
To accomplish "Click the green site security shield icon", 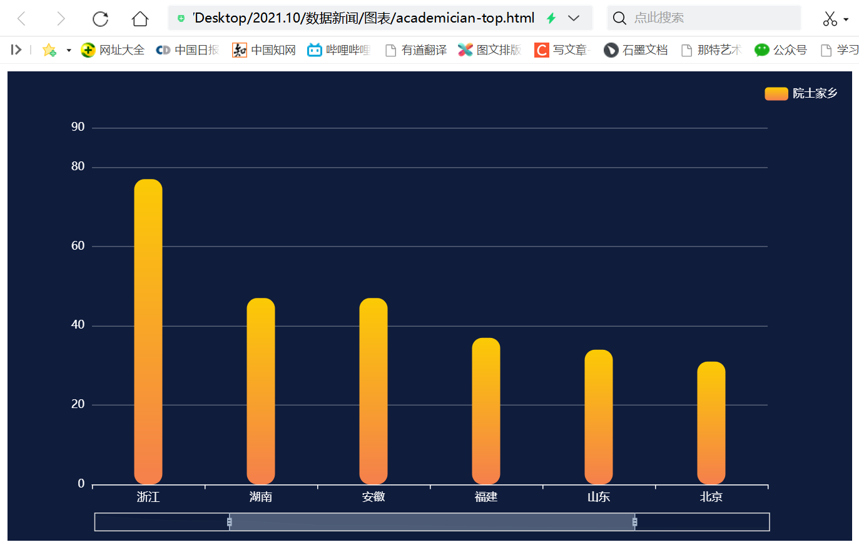I will pyautogui.click(x=181, y=19).
